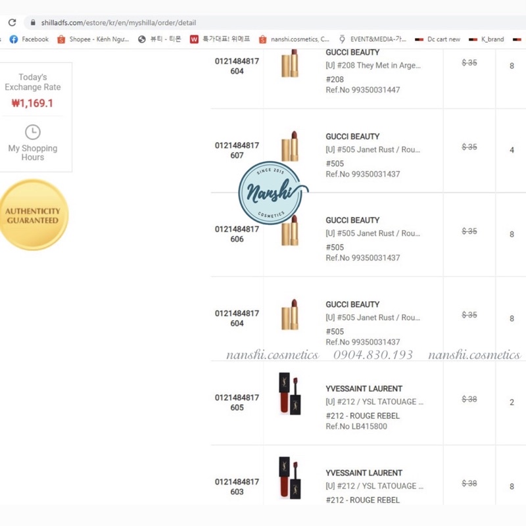
Task: Open Gucci #505 lipstick thumbnail in second 604 row
Action: [x=290, y=315]
